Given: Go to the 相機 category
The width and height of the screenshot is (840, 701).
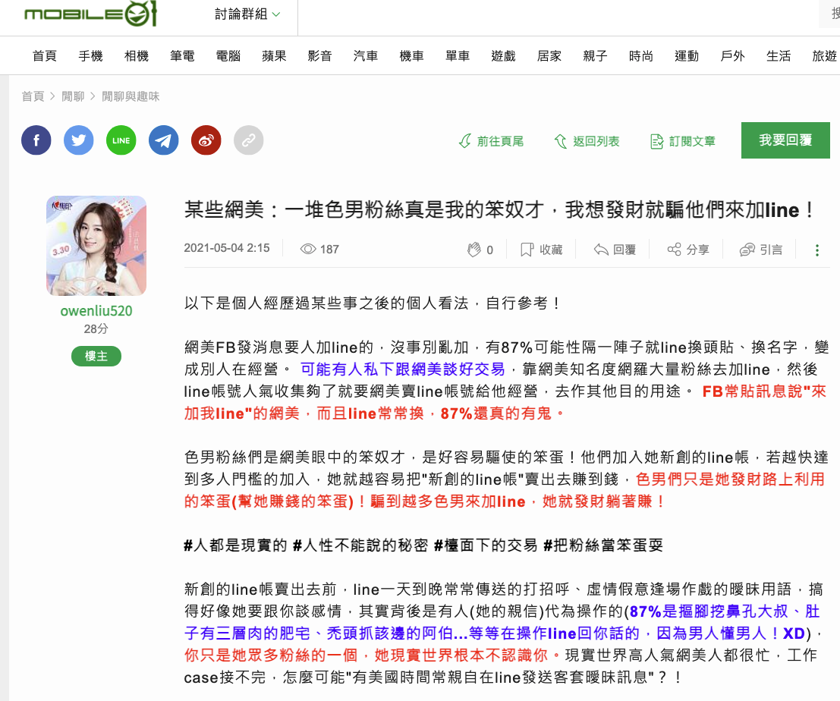Looking at the screenshot, I should pos(136,55).
